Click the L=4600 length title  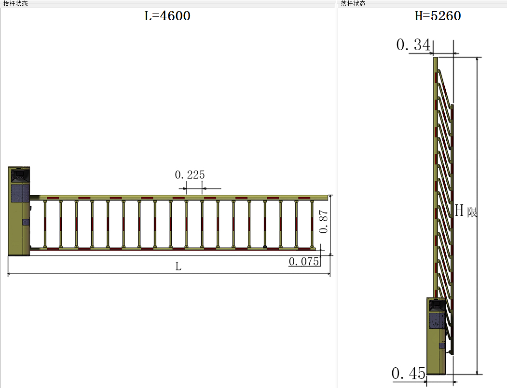click(167, 16)
